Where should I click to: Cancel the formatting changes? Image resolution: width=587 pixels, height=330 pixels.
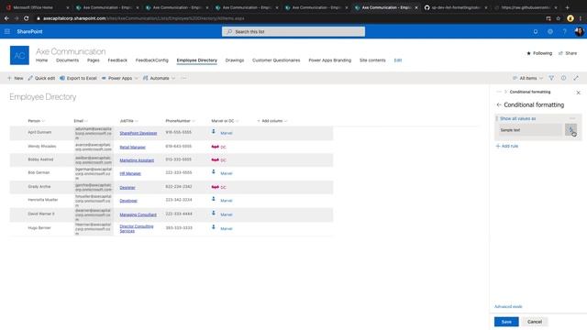pos(535,322)
